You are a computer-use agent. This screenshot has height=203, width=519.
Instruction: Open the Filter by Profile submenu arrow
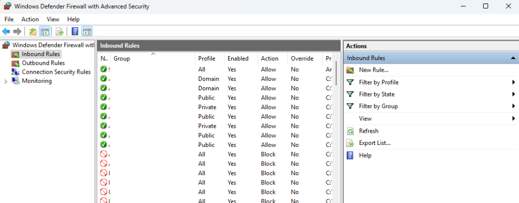(x=513, y=82)
